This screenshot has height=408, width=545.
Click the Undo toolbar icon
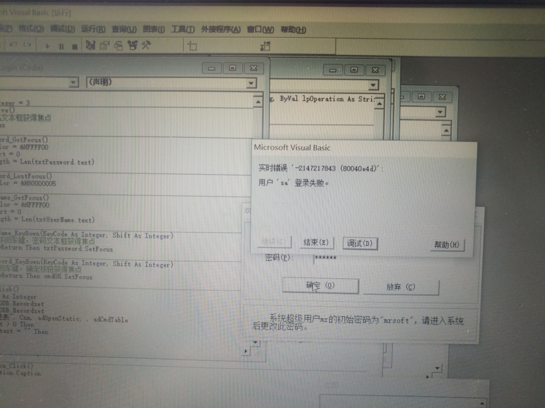pyautogui.click(x=14, y=44)
